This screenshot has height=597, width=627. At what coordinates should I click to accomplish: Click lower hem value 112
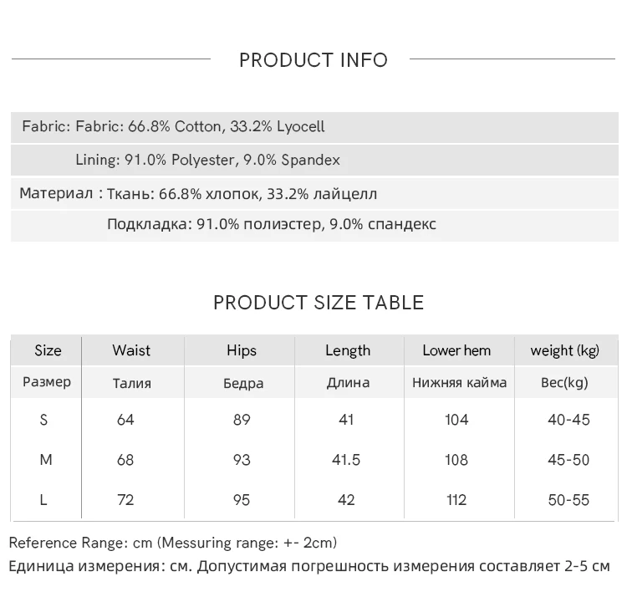click(456, 500)
